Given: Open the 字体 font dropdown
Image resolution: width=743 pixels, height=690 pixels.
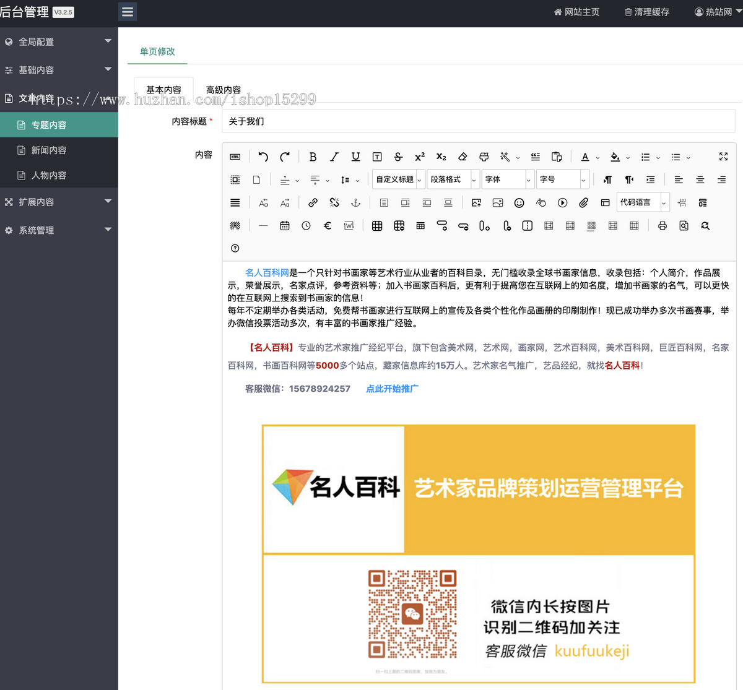Looking at the screenshot, I should click(507, 179).
